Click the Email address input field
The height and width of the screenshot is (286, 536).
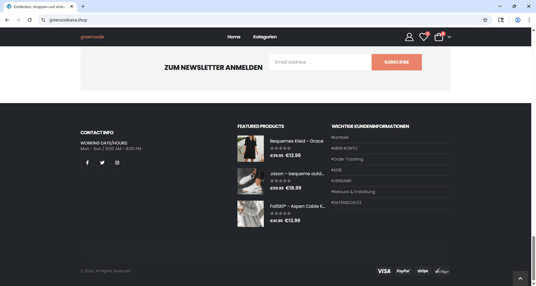click(319, 62)
